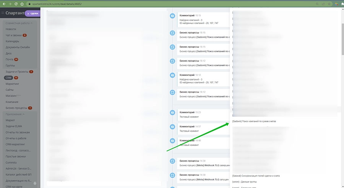The height and width of the screenshot is (188, 344).
Task: Open Задачи и Проекты section
Action: click(17, 71)
